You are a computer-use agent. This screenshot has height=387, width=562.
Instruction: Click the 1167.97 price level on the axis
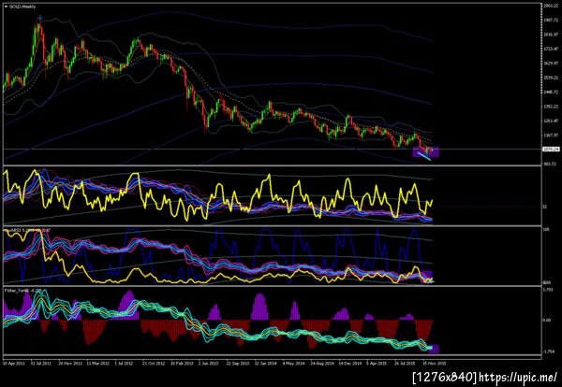click(552, 136)
